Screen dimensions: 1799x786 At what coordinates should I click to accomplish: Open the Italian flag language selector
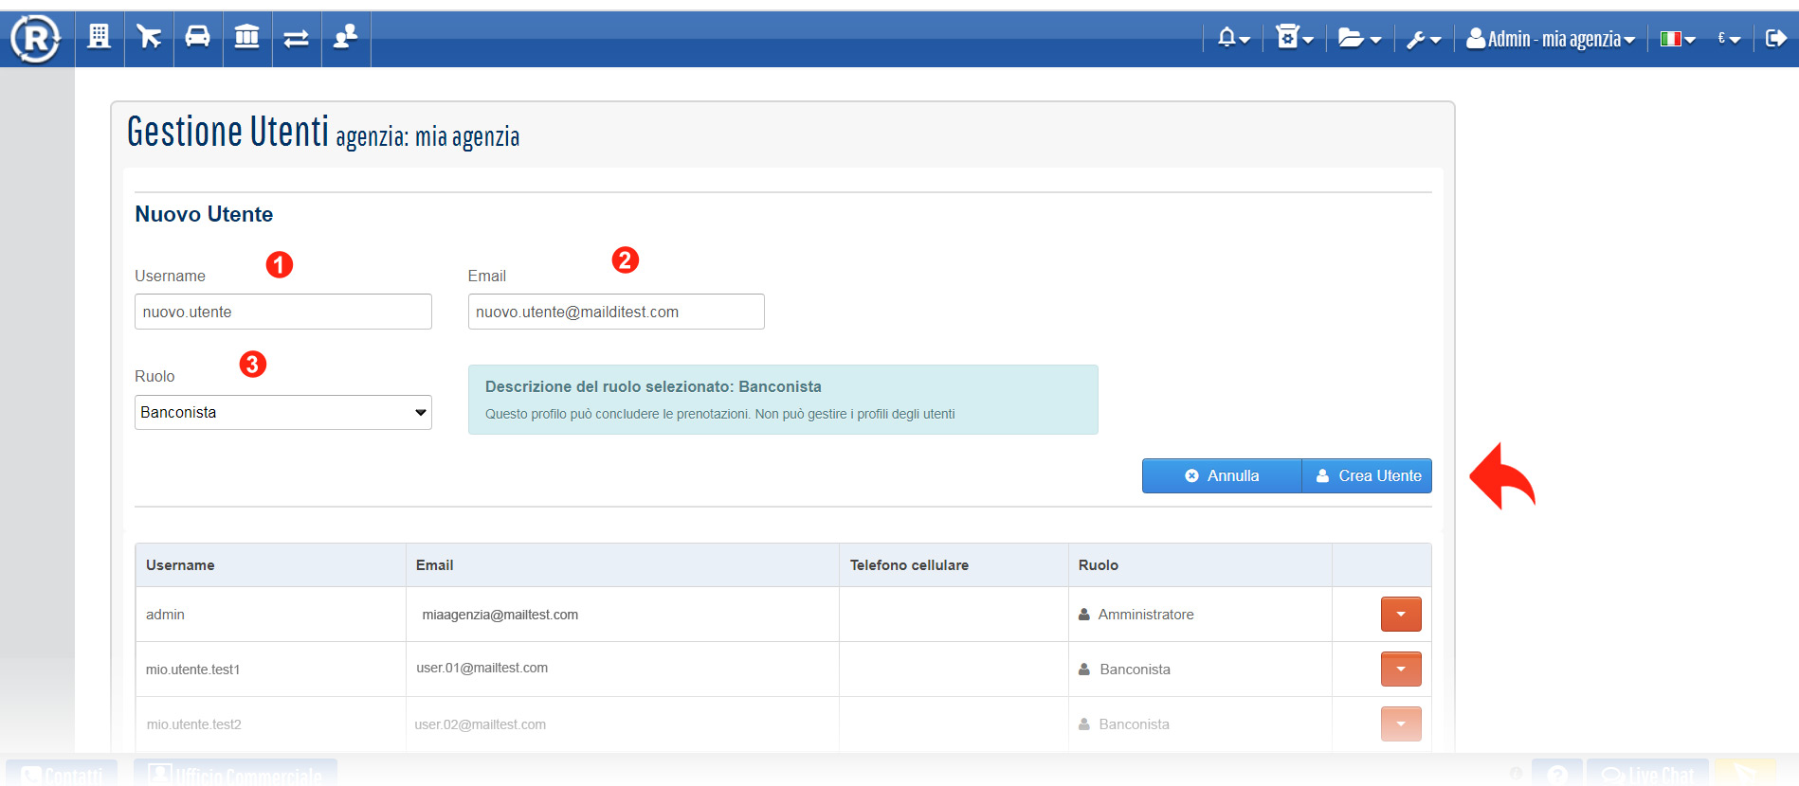coord(1677,39)
